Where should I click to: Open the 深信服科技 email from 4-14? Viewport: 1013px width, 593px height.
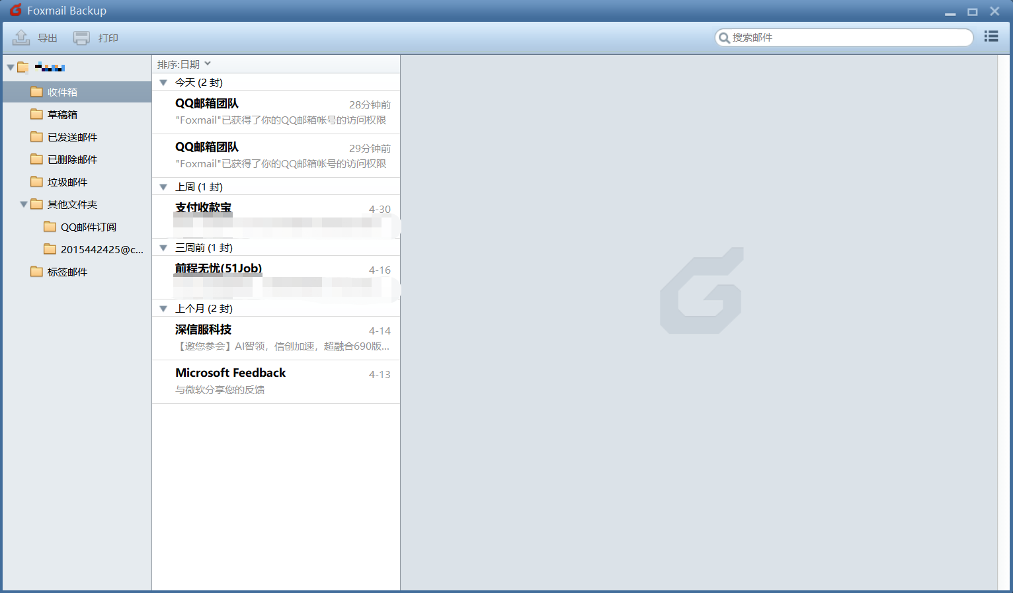pos(276,338)
